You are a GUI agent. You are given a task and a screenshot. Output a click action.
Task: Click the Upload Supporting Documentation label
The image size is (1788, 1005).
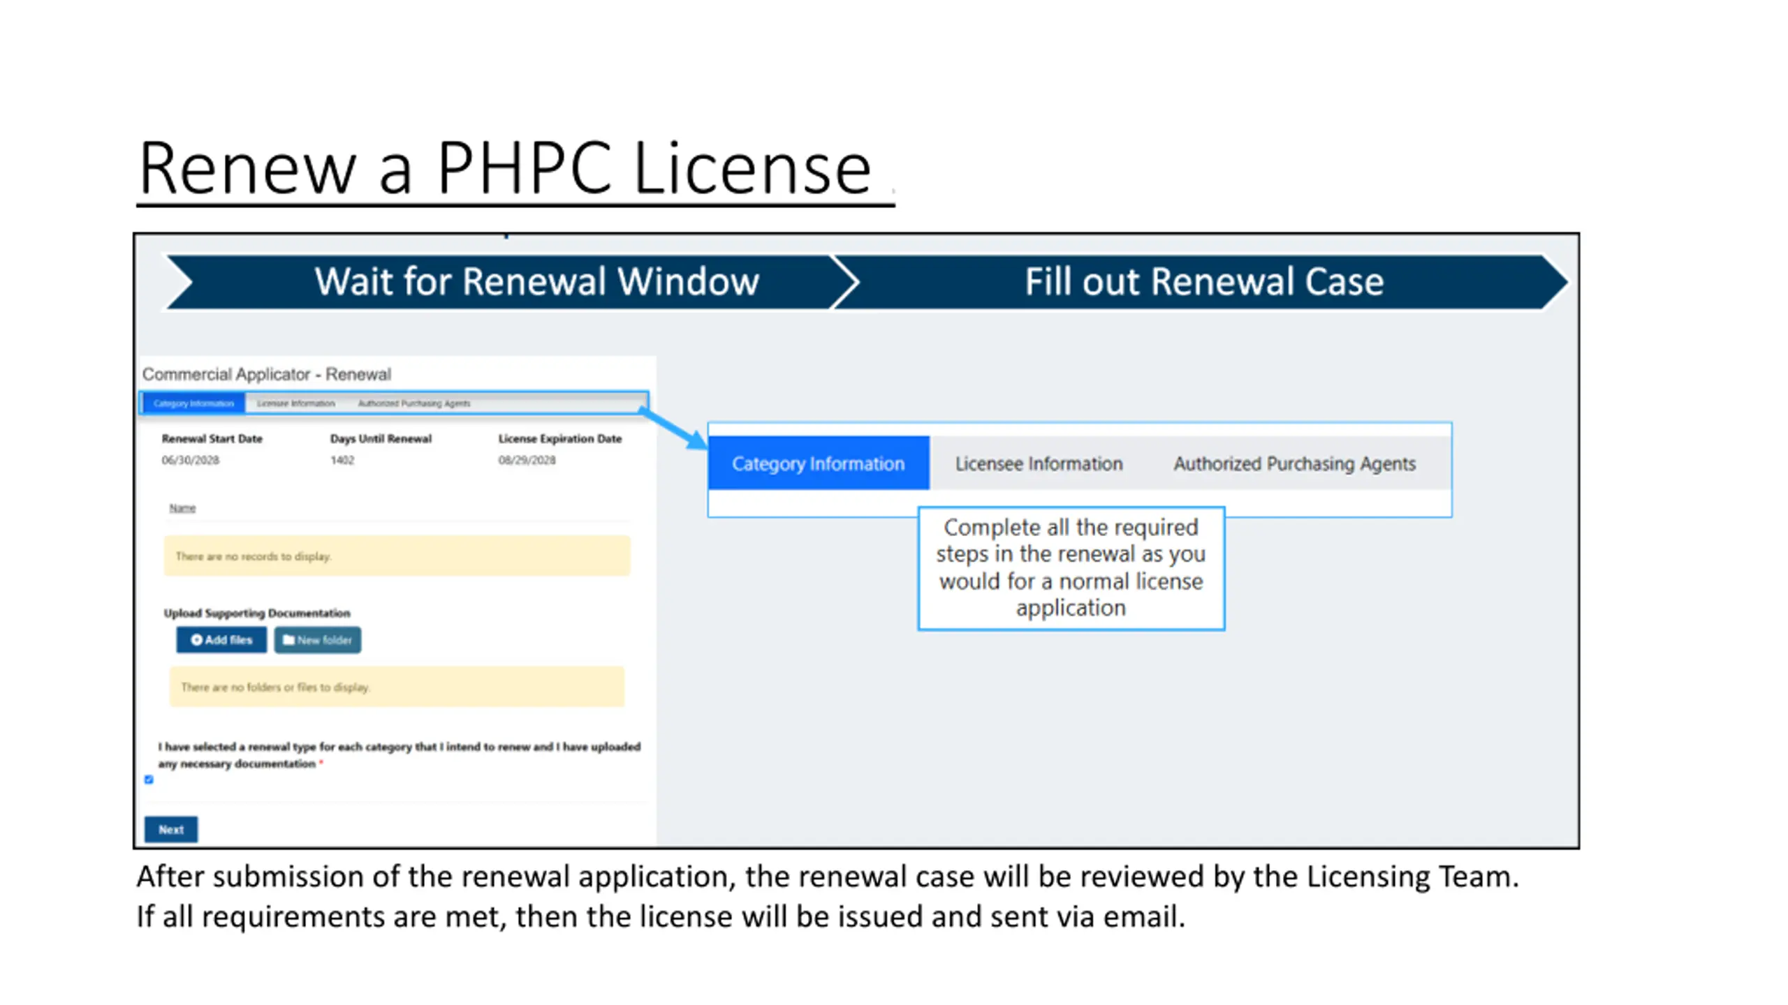point(257,613)
